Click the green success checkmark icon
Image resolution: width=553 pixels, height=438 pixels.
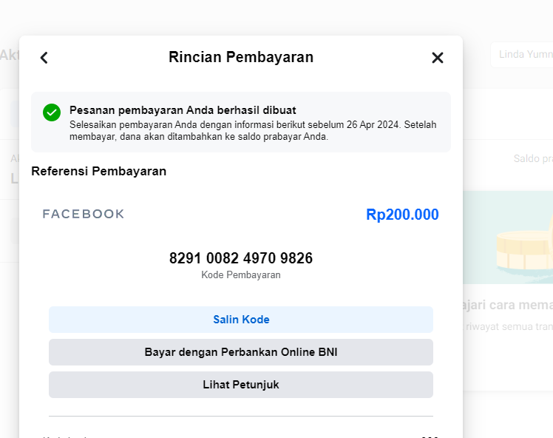click(x=52, y=112)
